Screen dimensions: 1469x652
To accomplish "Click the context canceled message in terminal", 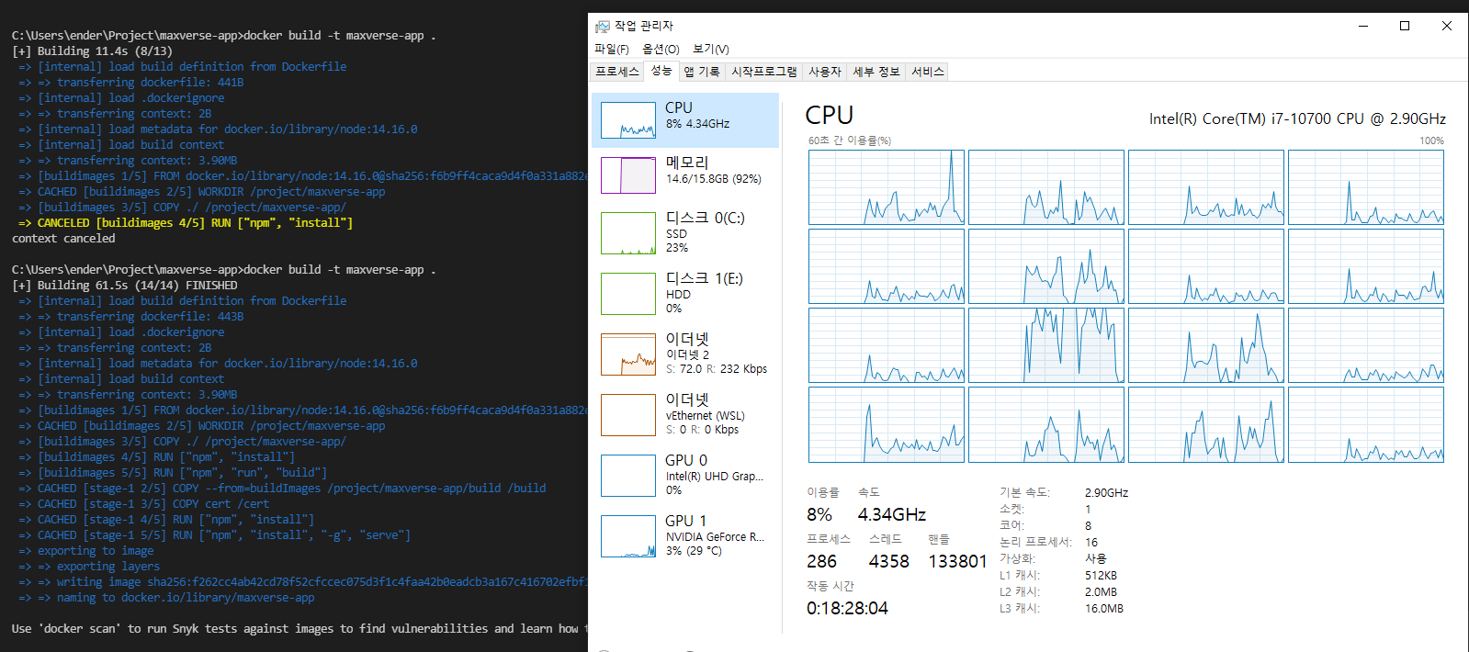I will pos(63,238).
